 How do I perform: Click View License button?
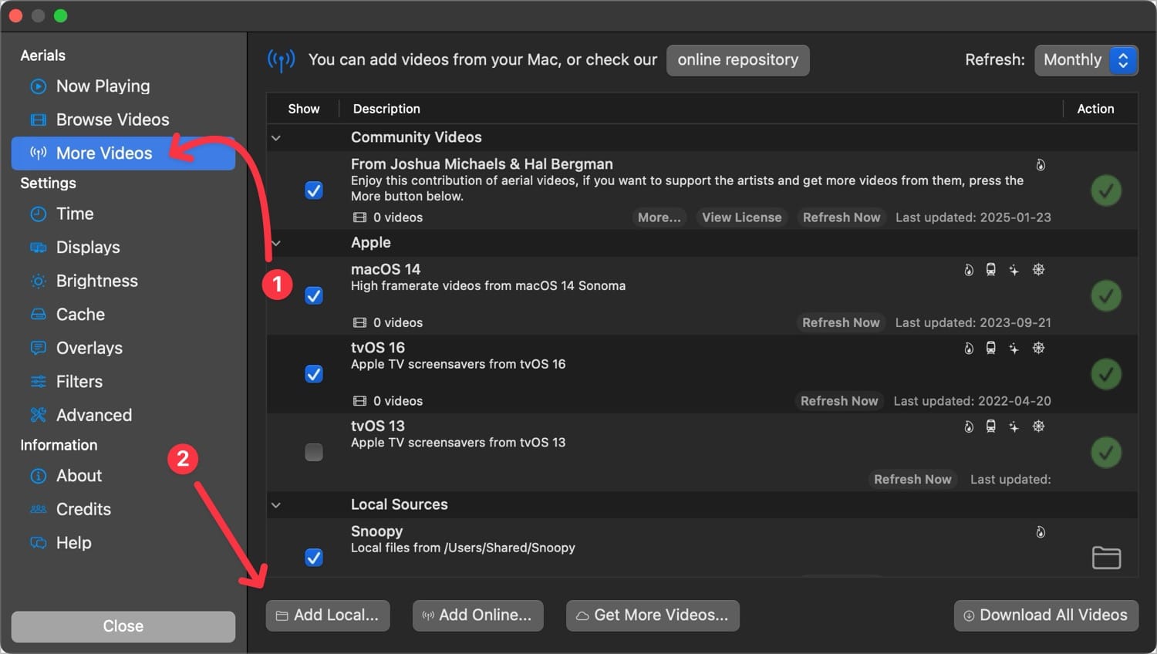pos(742,217)
